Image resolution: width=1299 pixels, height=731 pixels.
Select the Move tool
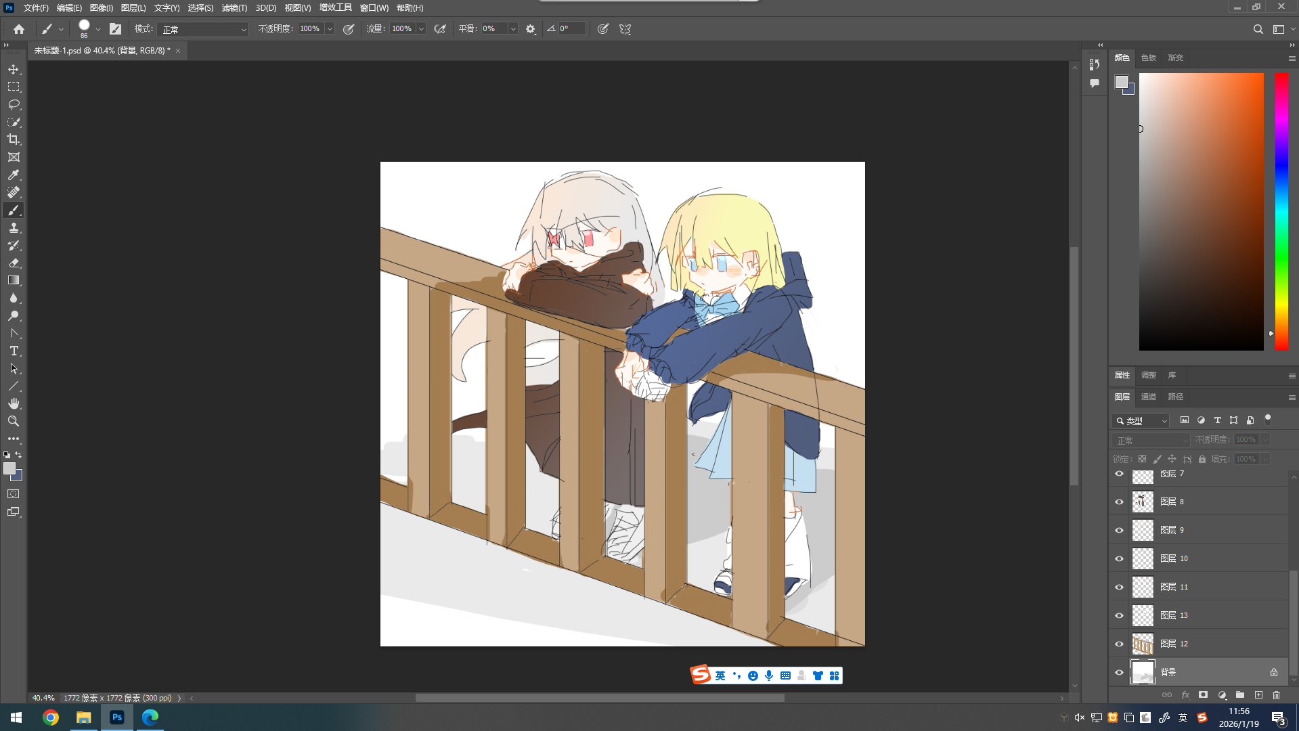tap(14, 69)
